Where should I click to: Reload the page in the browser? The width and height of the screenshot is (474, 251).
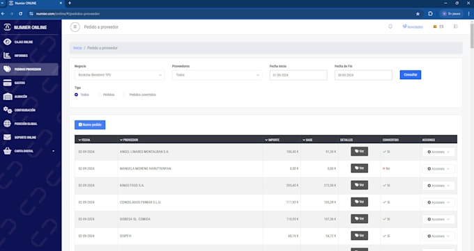[x=20, y=14]
